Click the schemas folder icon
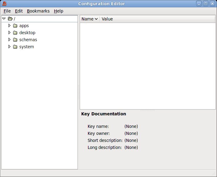 pos(15,40)
